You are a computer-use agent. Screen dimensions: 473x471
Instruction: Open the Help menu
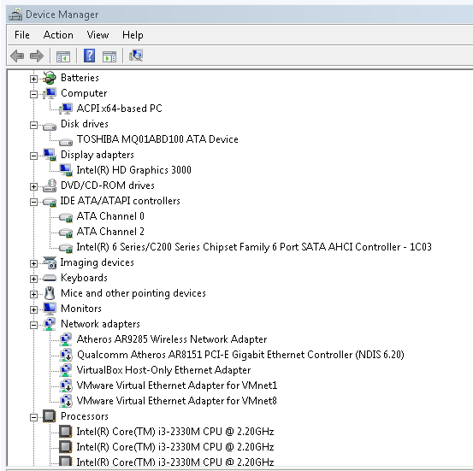click(x=133, y=35)
